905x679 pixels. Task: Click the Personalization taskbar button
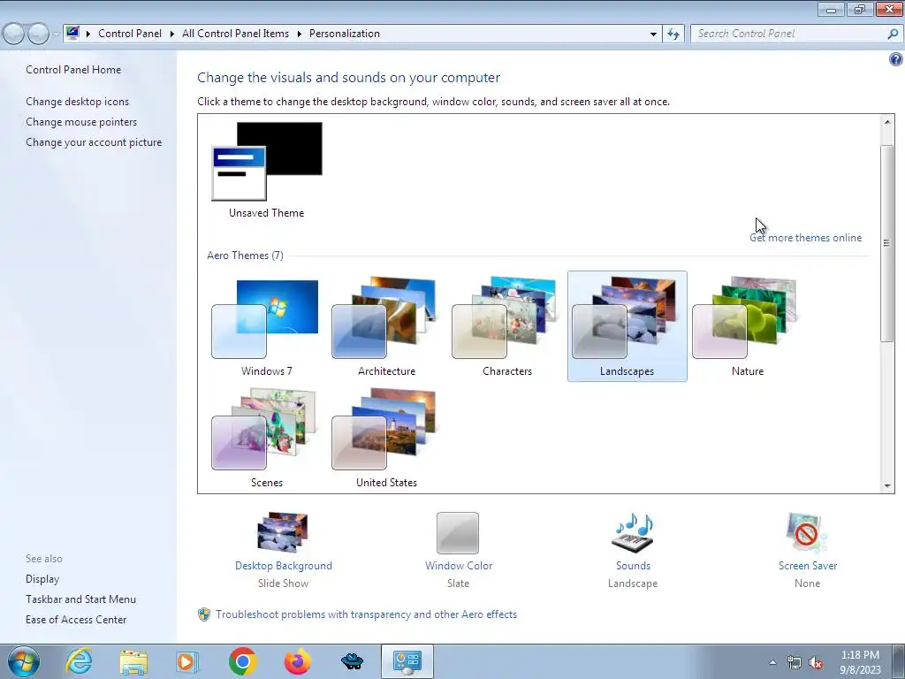pos(407,661)
